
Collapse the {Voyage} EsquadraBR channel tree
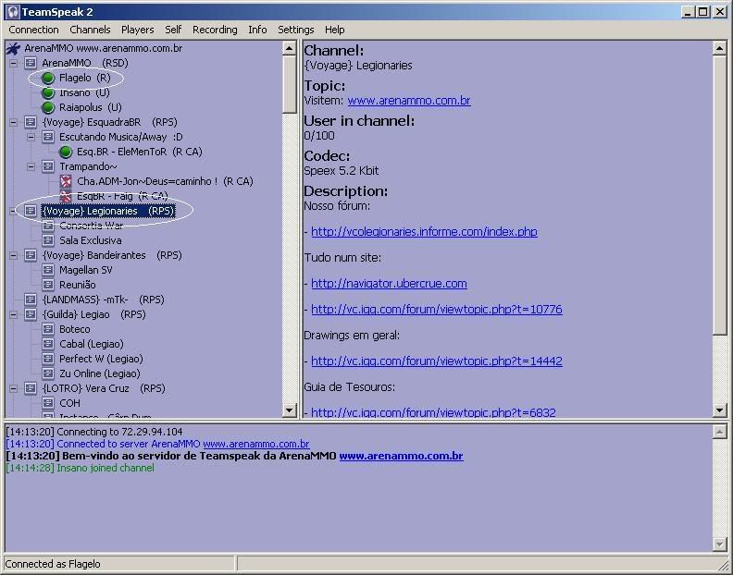click(13, 122)
